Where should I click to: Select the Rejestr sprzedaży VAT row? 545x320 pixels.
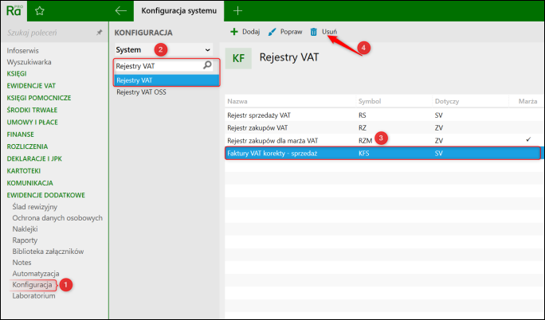(x=383, y=115)
